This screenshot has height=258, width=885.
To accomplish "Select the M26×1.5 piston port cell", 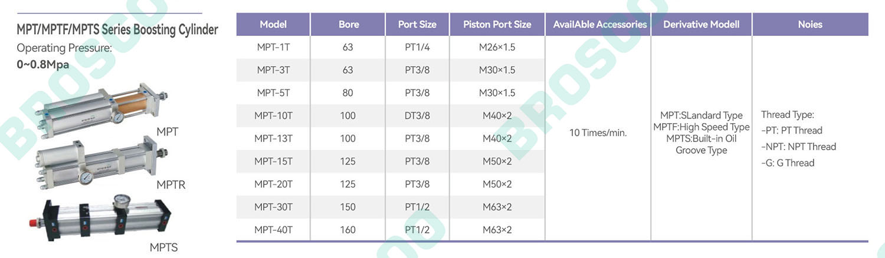I will [x=497, y=47].
